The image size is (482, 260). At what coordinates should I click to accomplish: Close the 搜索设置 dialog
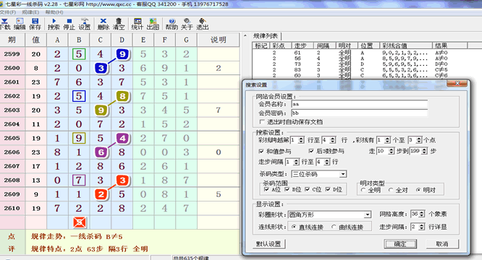[457, 83]
